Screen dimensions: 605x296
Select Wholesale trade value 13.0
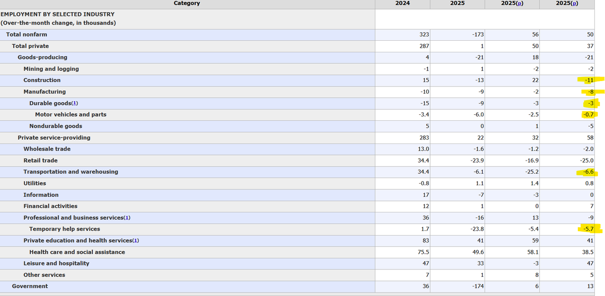(x=423, y=149)
